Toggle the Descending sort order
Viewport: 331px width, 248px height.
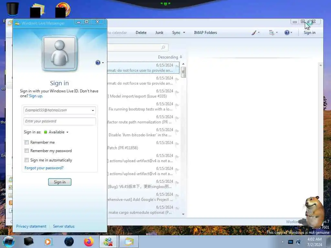click(x=170, y=57)
